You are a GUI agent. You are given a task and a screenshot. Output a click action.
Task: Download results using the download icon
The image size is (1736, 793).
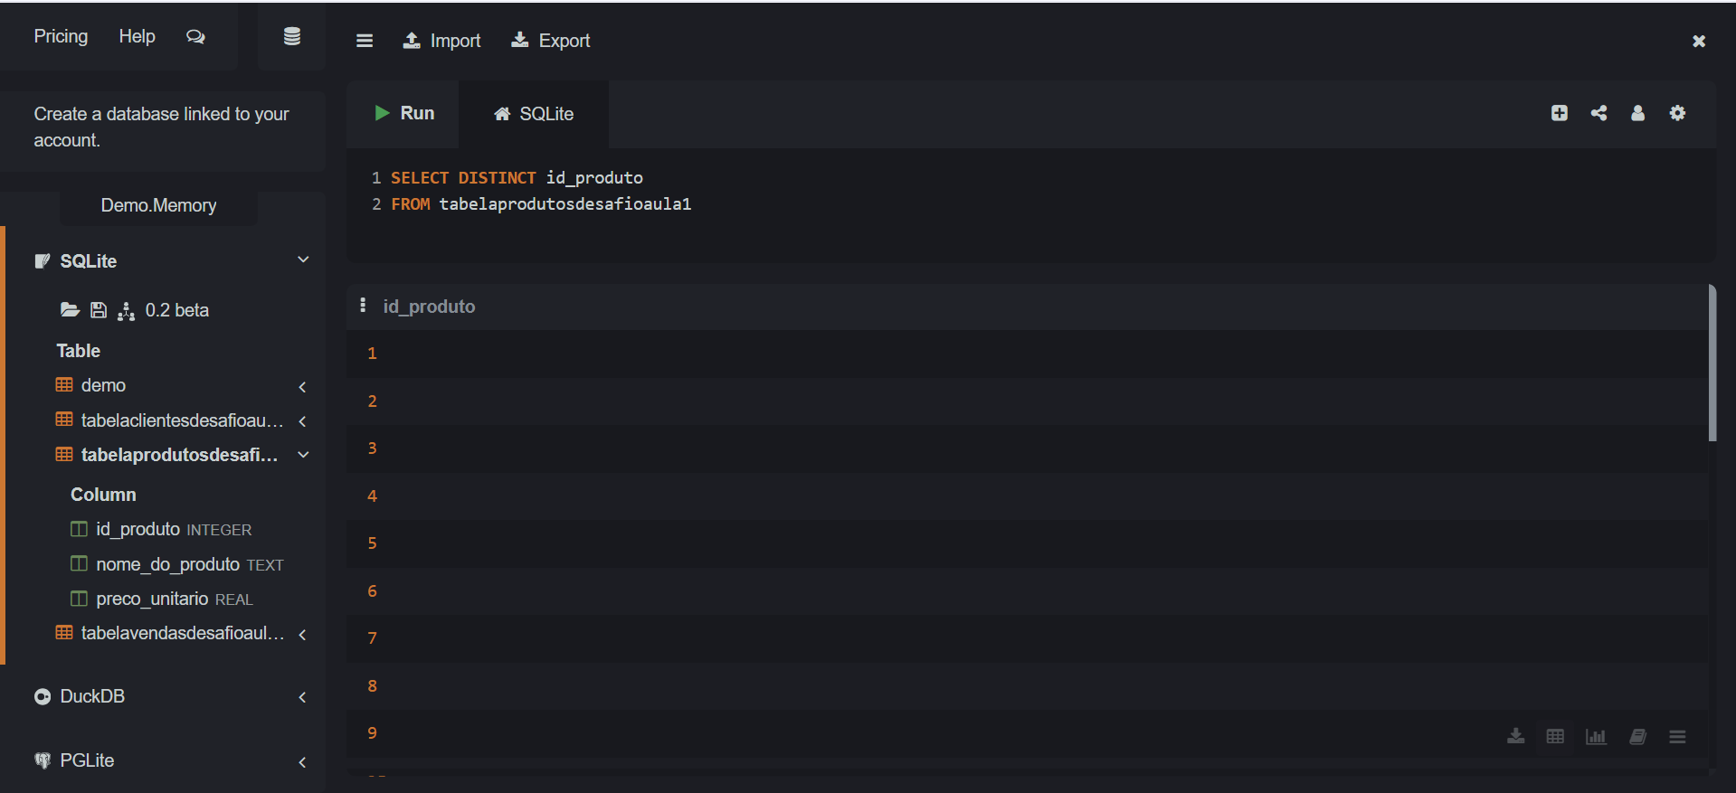pyautogui.click(x=1515, y=736)
